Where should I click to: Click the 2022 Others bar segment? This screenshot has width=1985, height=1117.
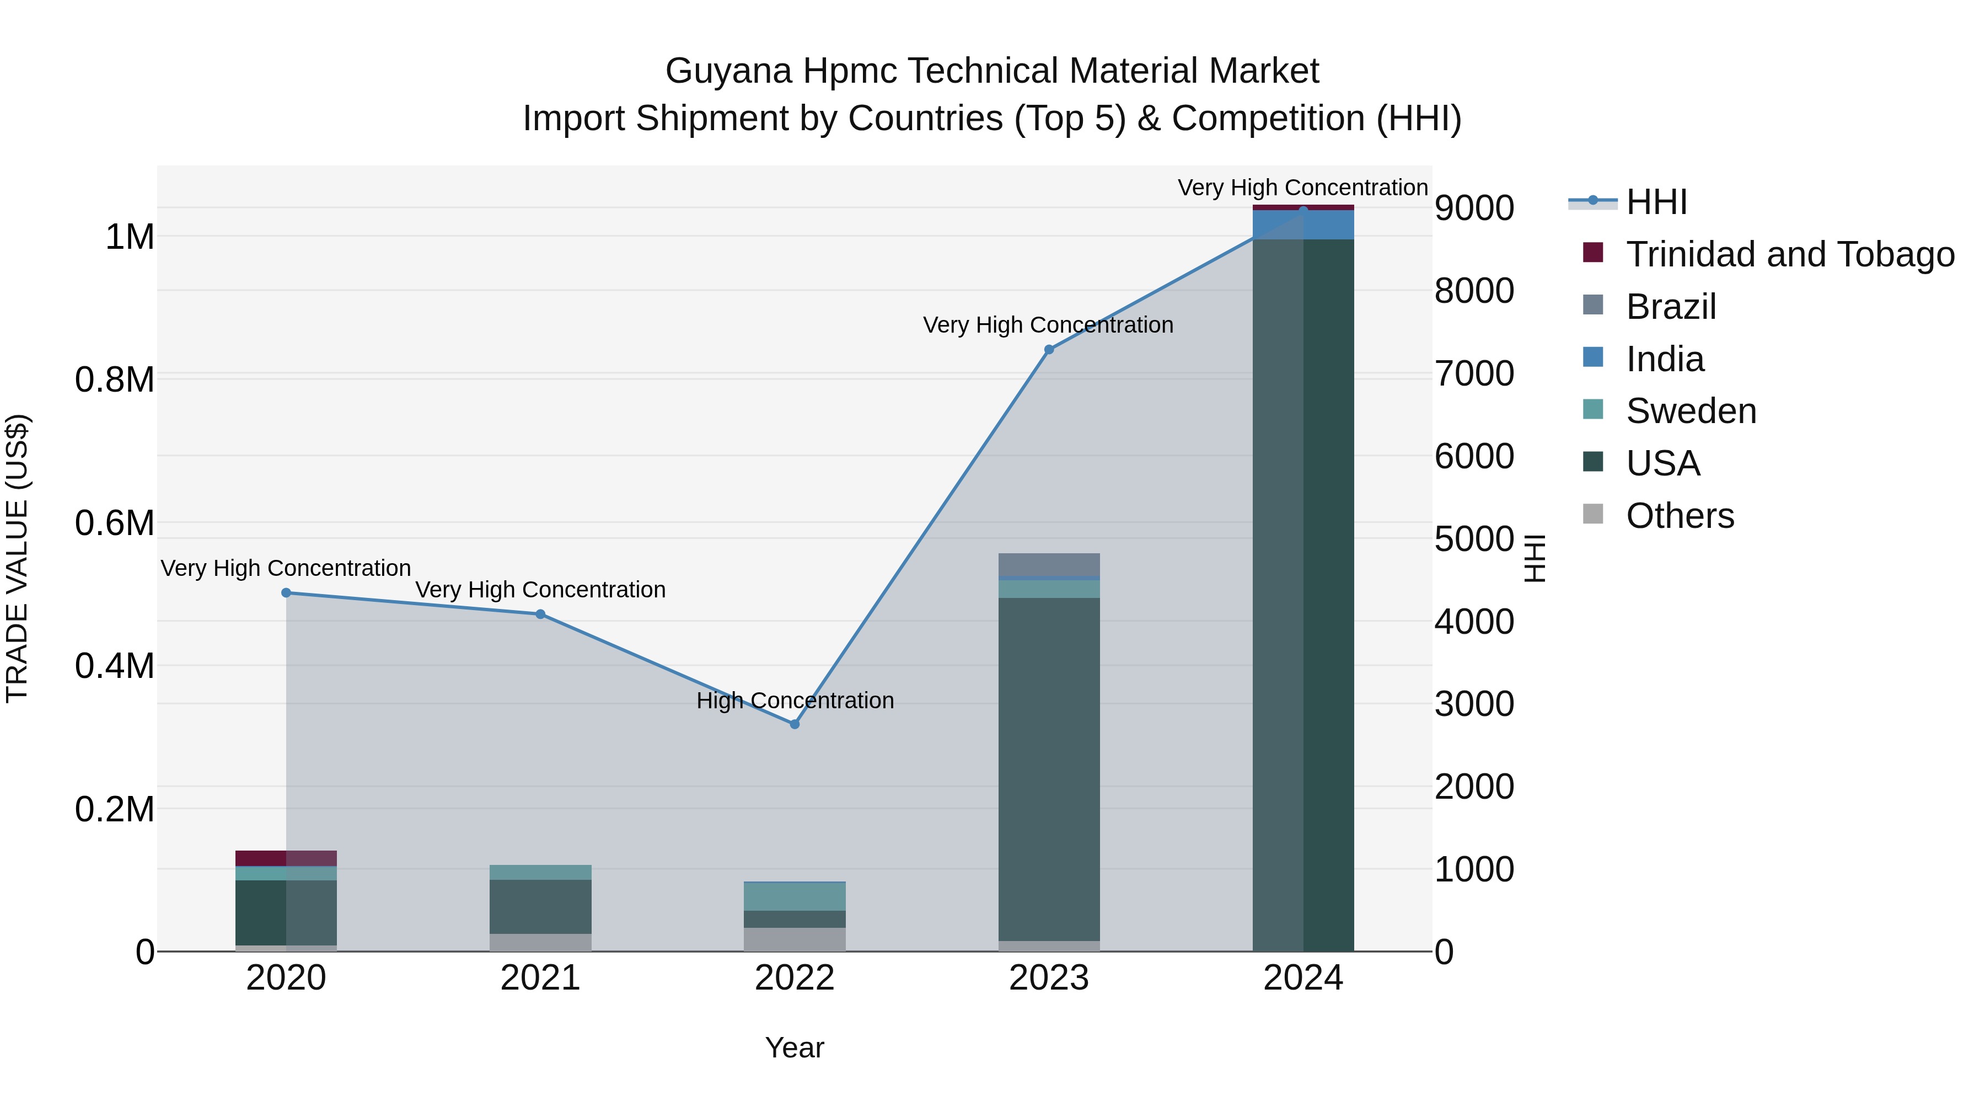click(x=795, y=940)
